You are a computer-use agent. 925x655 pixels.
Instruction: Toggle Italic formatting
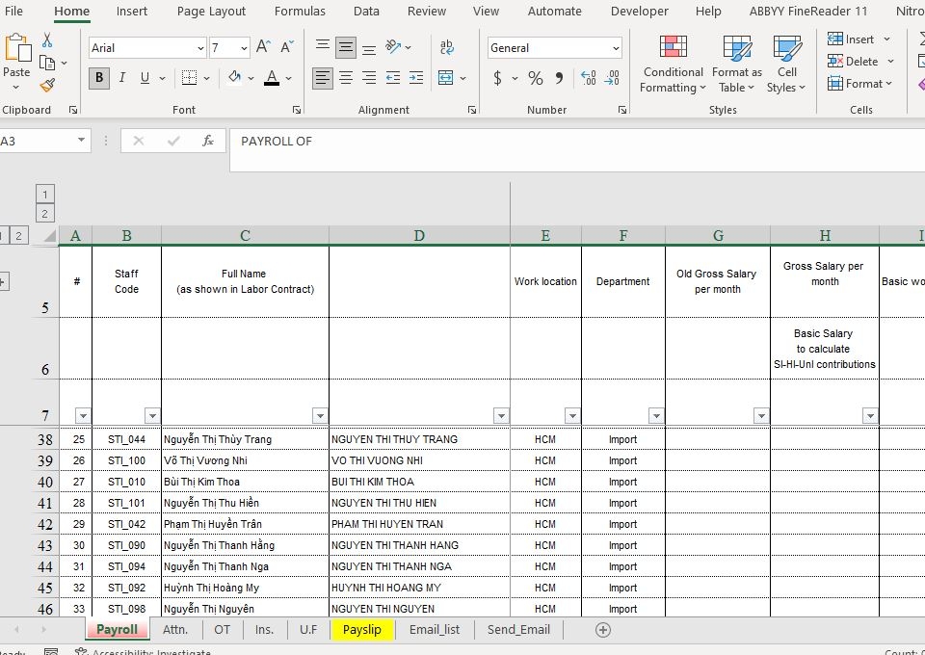point(122,78)
